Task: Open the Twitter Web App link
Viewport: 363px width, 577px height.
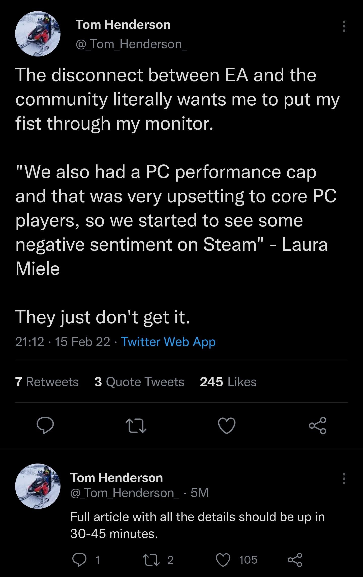Action: tap(168, 342)
